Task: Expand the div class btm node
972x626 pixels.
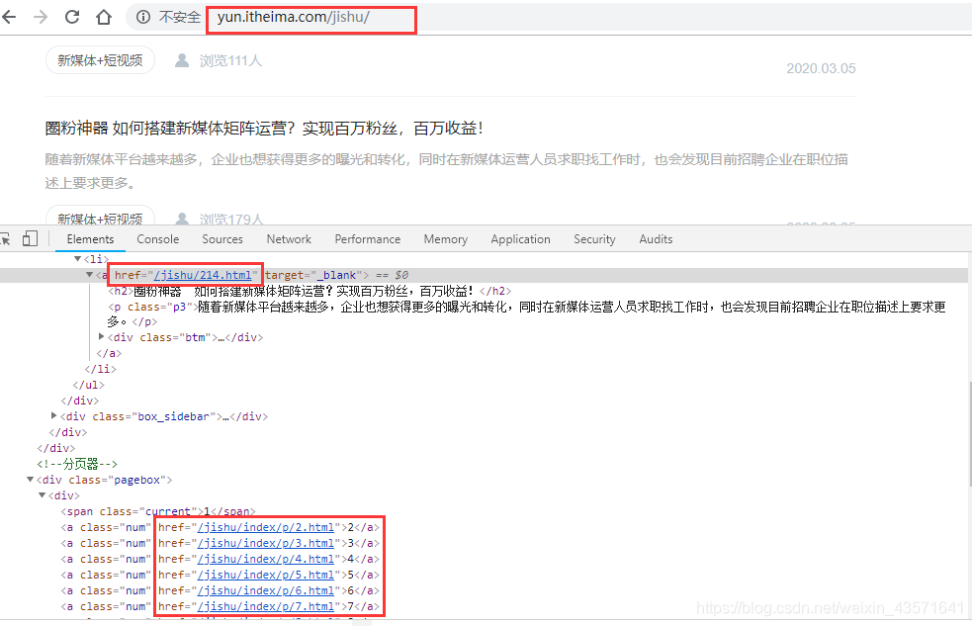Action: point(102,336)
